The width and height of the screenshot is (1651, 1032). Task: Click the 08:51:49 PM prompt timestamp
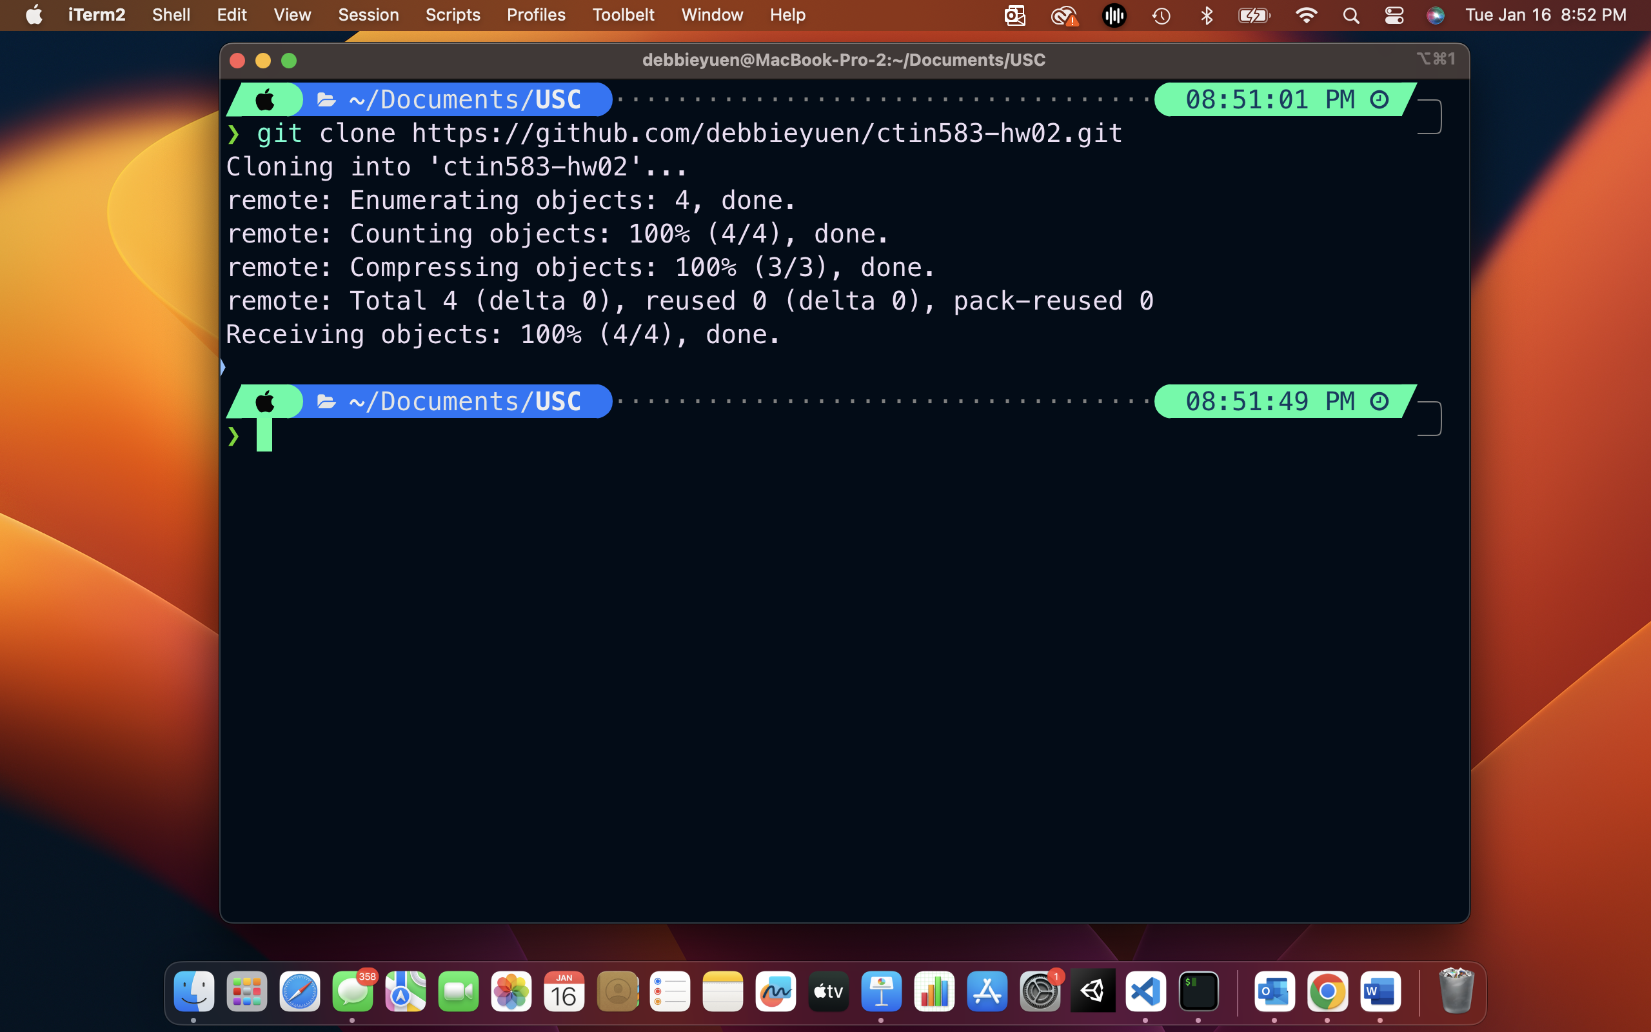pyautogui.click(x=1285, y=401)
